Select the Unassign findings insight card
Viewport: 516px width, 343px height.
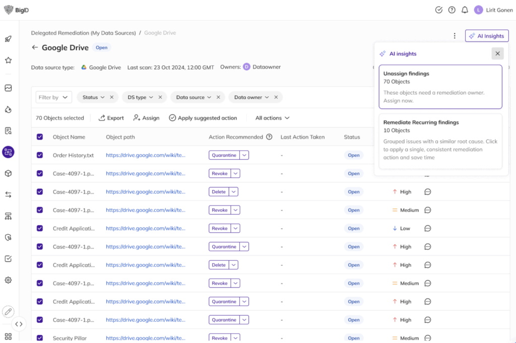[x=440, y=87]
